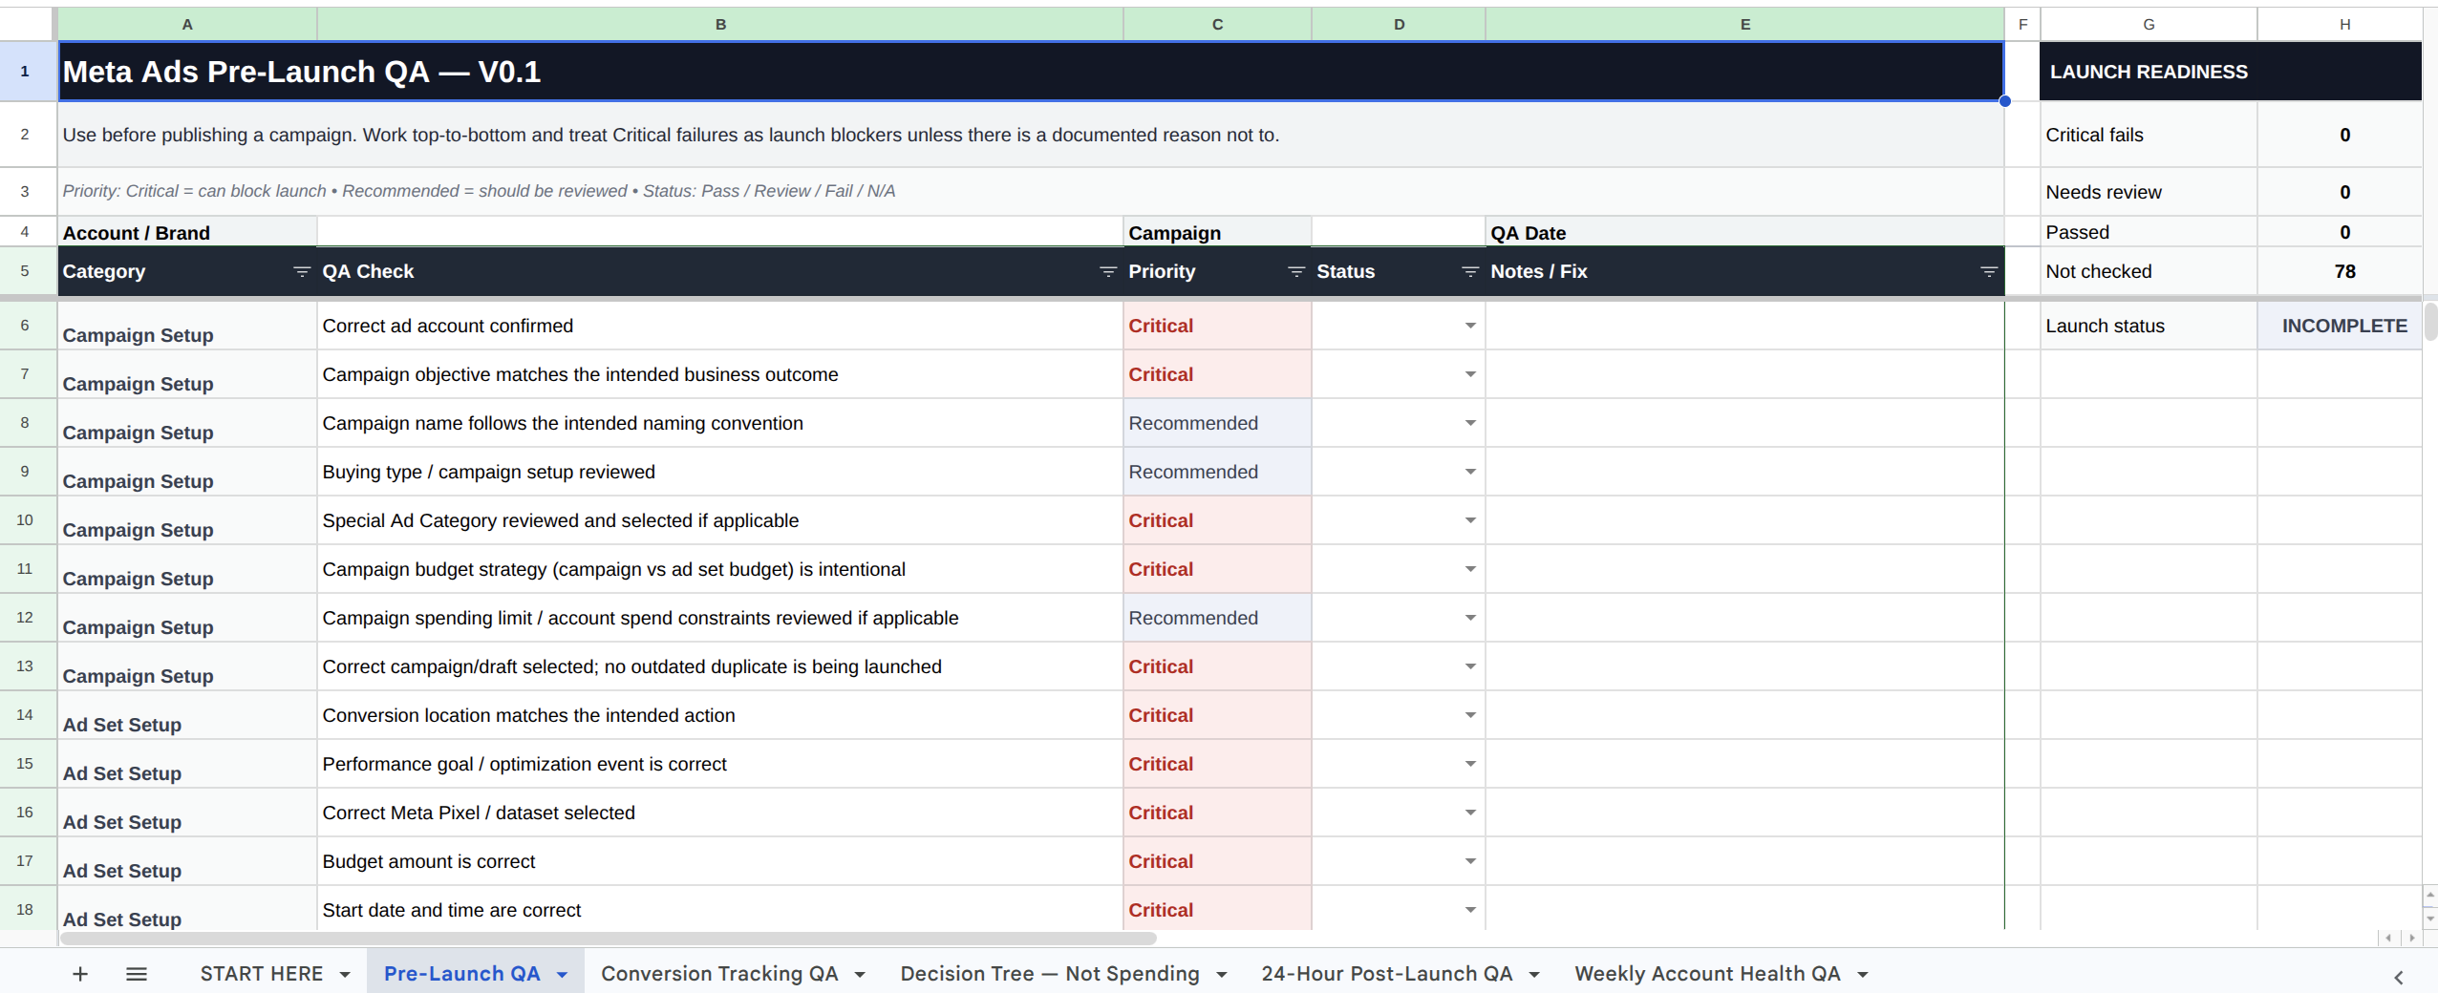Select column D header
This screenshot has height=993, width=2438.
pyautogui.click(x=1399, y=24)
